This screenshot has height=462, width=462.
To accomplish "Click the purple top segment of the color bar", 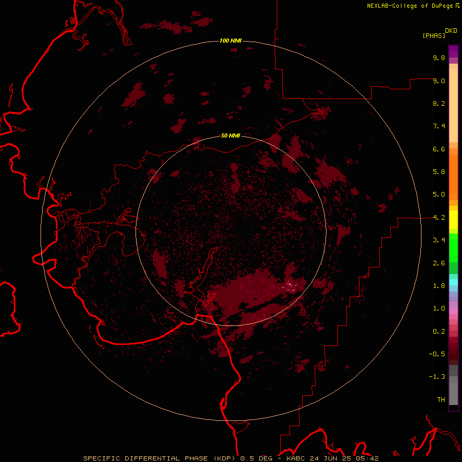I will tap(453, 51).
